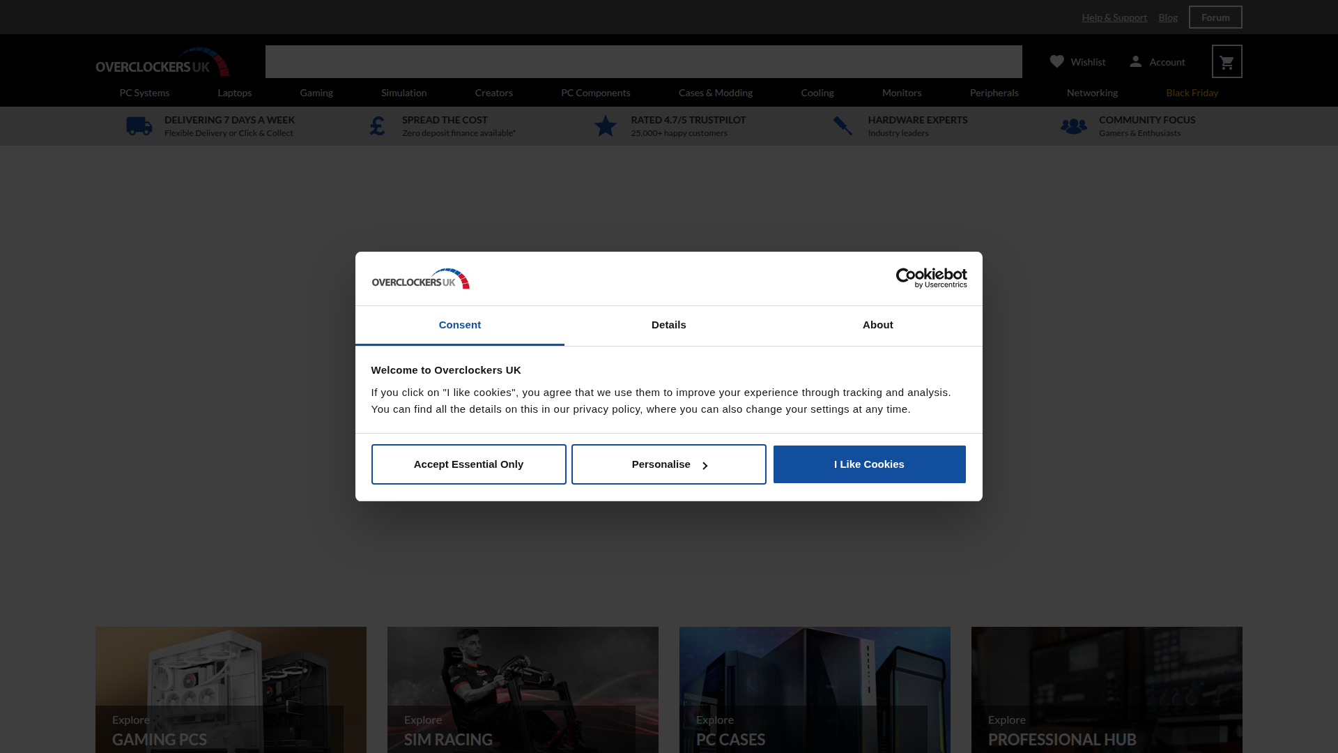Open the Help & Support link
This screenshot has height=753, width=1338.
pos(1114,17)
